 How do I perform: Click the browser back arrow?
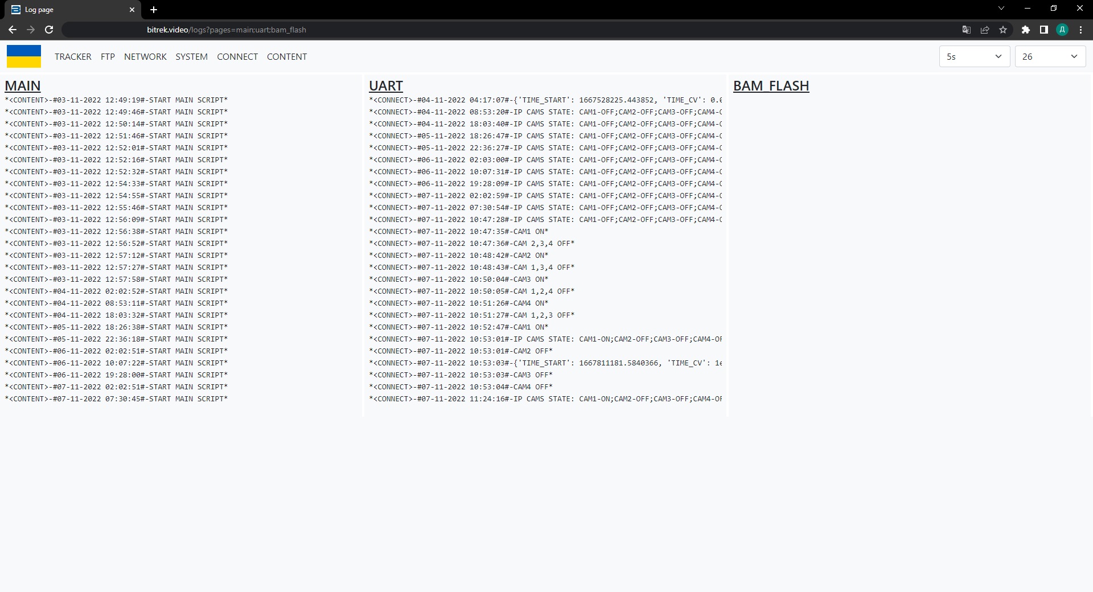click(x=13, y=30)
